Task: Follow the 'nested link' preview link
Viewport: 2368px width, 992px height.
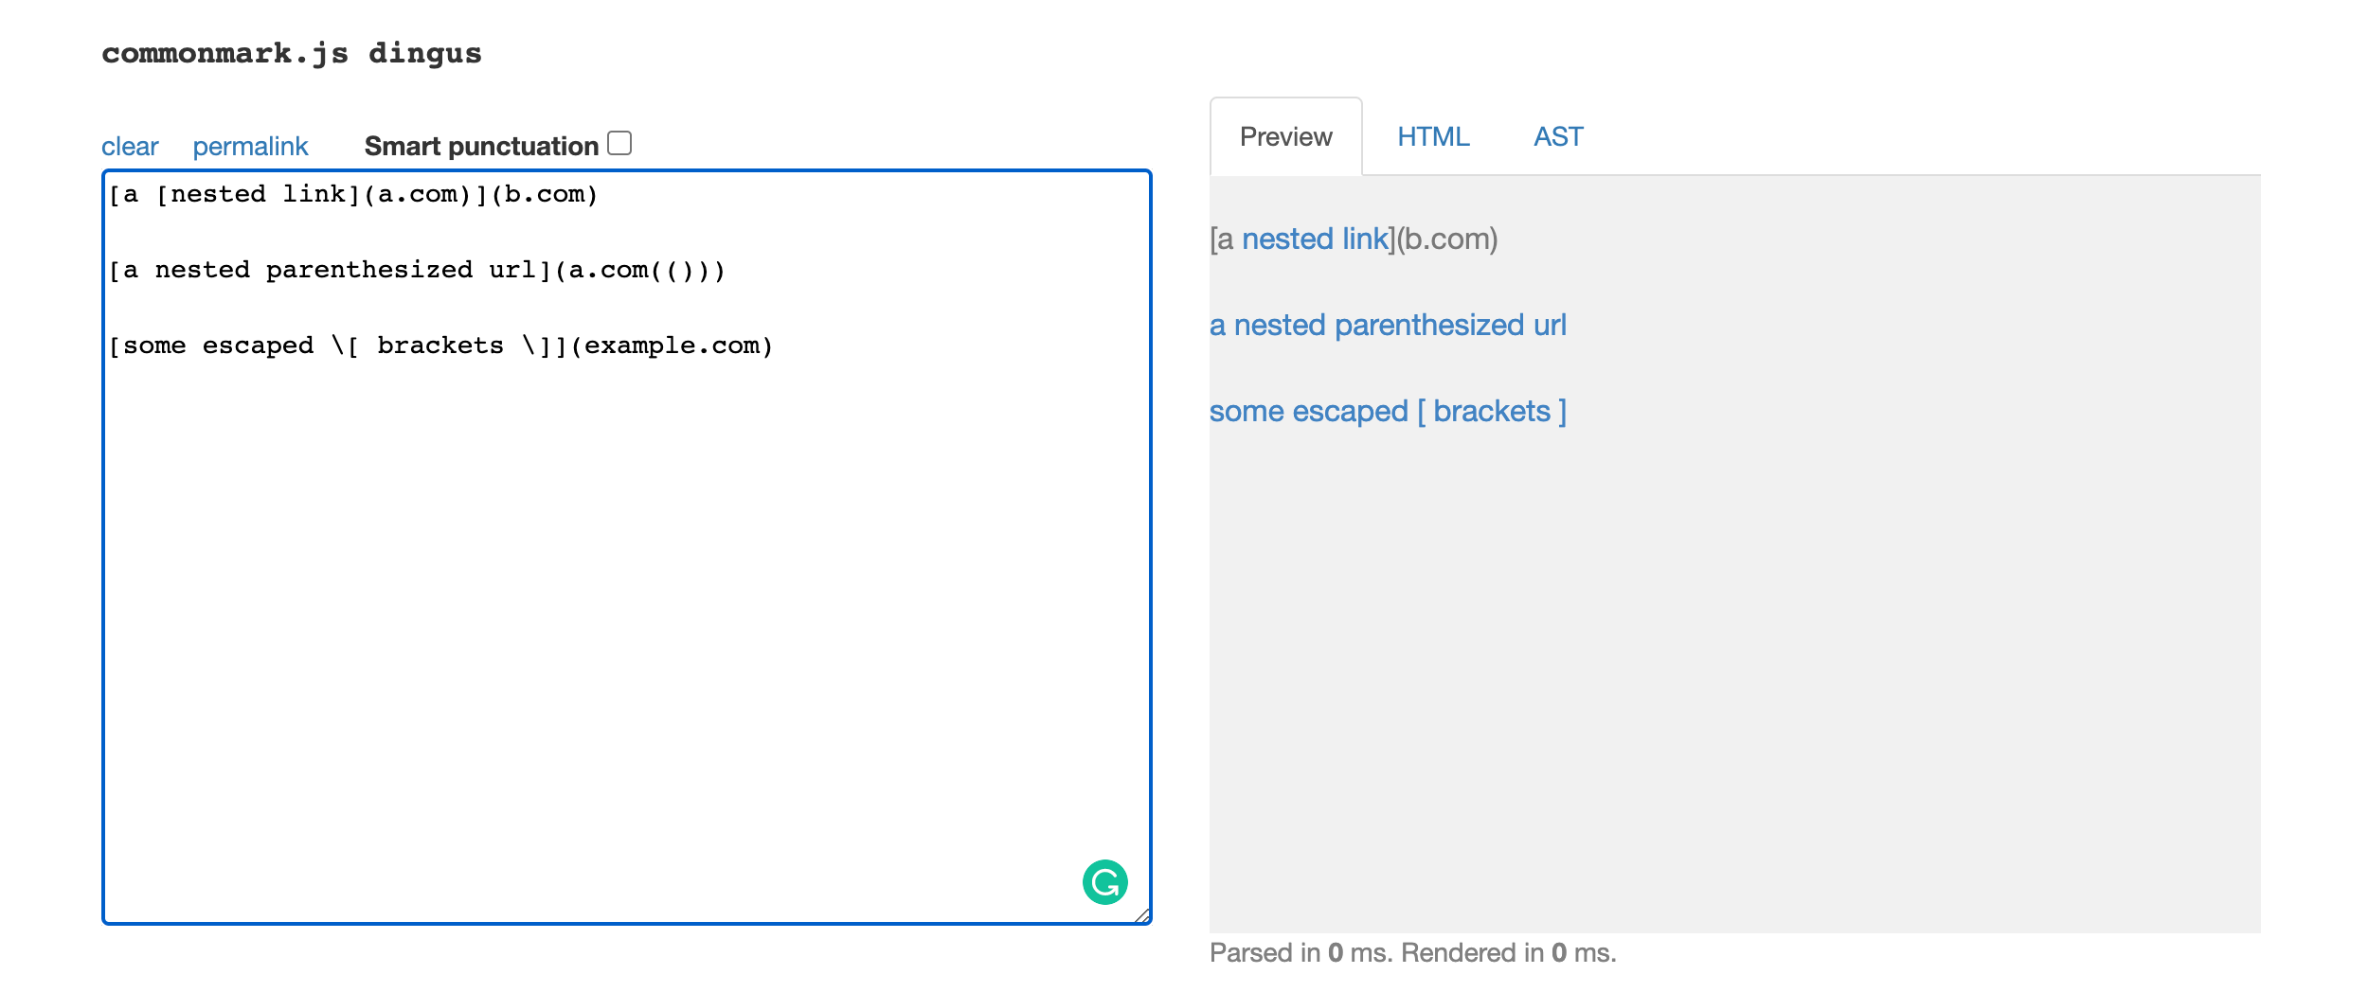Action: coord(1315,239)
